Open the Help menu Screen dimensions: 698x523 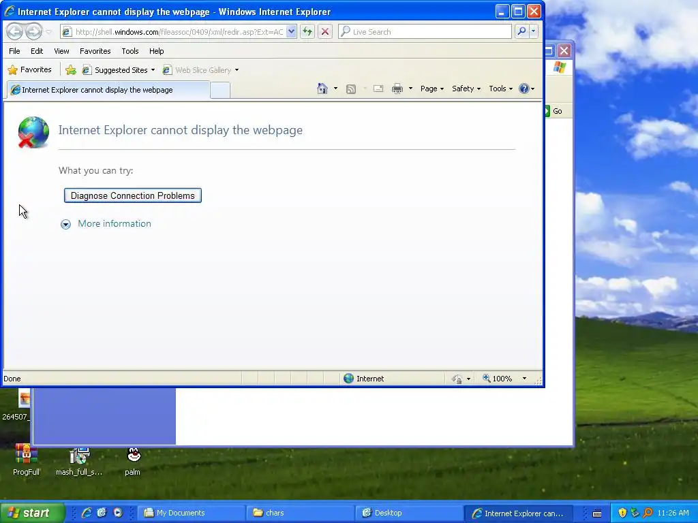pyautogui.click(x=156, y=51)
